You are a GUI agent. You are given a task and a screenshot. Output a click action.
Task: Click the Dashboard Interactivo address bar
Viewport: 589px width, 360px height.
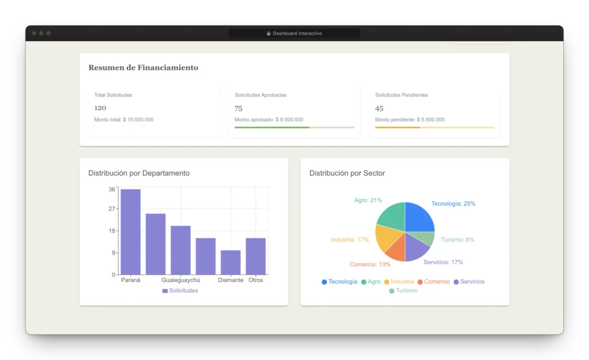(294, 33)
